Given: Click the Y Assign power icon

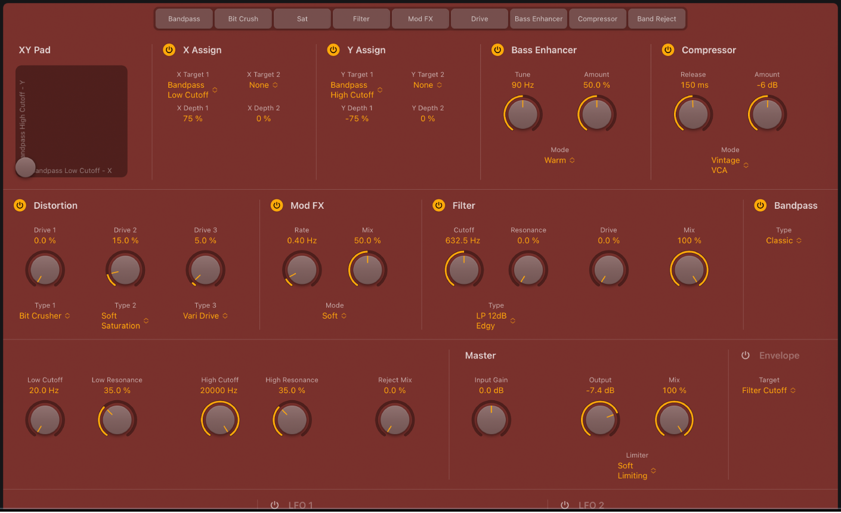Looking at the screenshot, I should coord(333,50).
